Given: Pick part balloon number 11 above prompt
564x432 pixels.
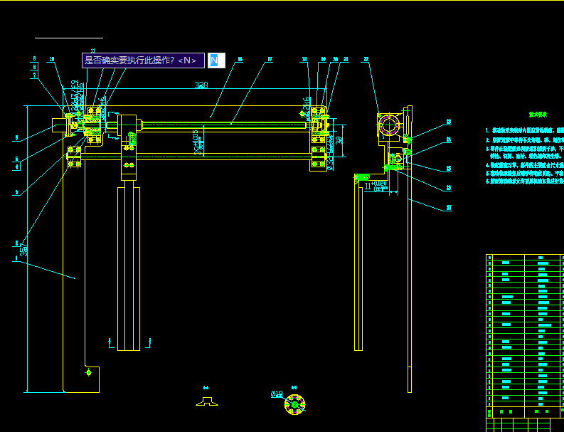Looking at the screenshot, I should 93,51.
